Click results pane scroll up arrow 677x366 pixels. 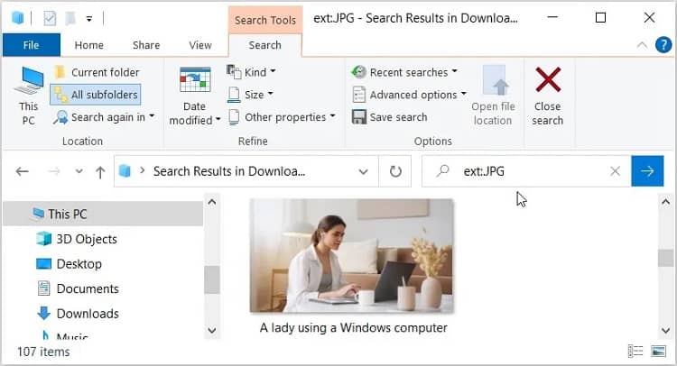(x=665, y=202)
